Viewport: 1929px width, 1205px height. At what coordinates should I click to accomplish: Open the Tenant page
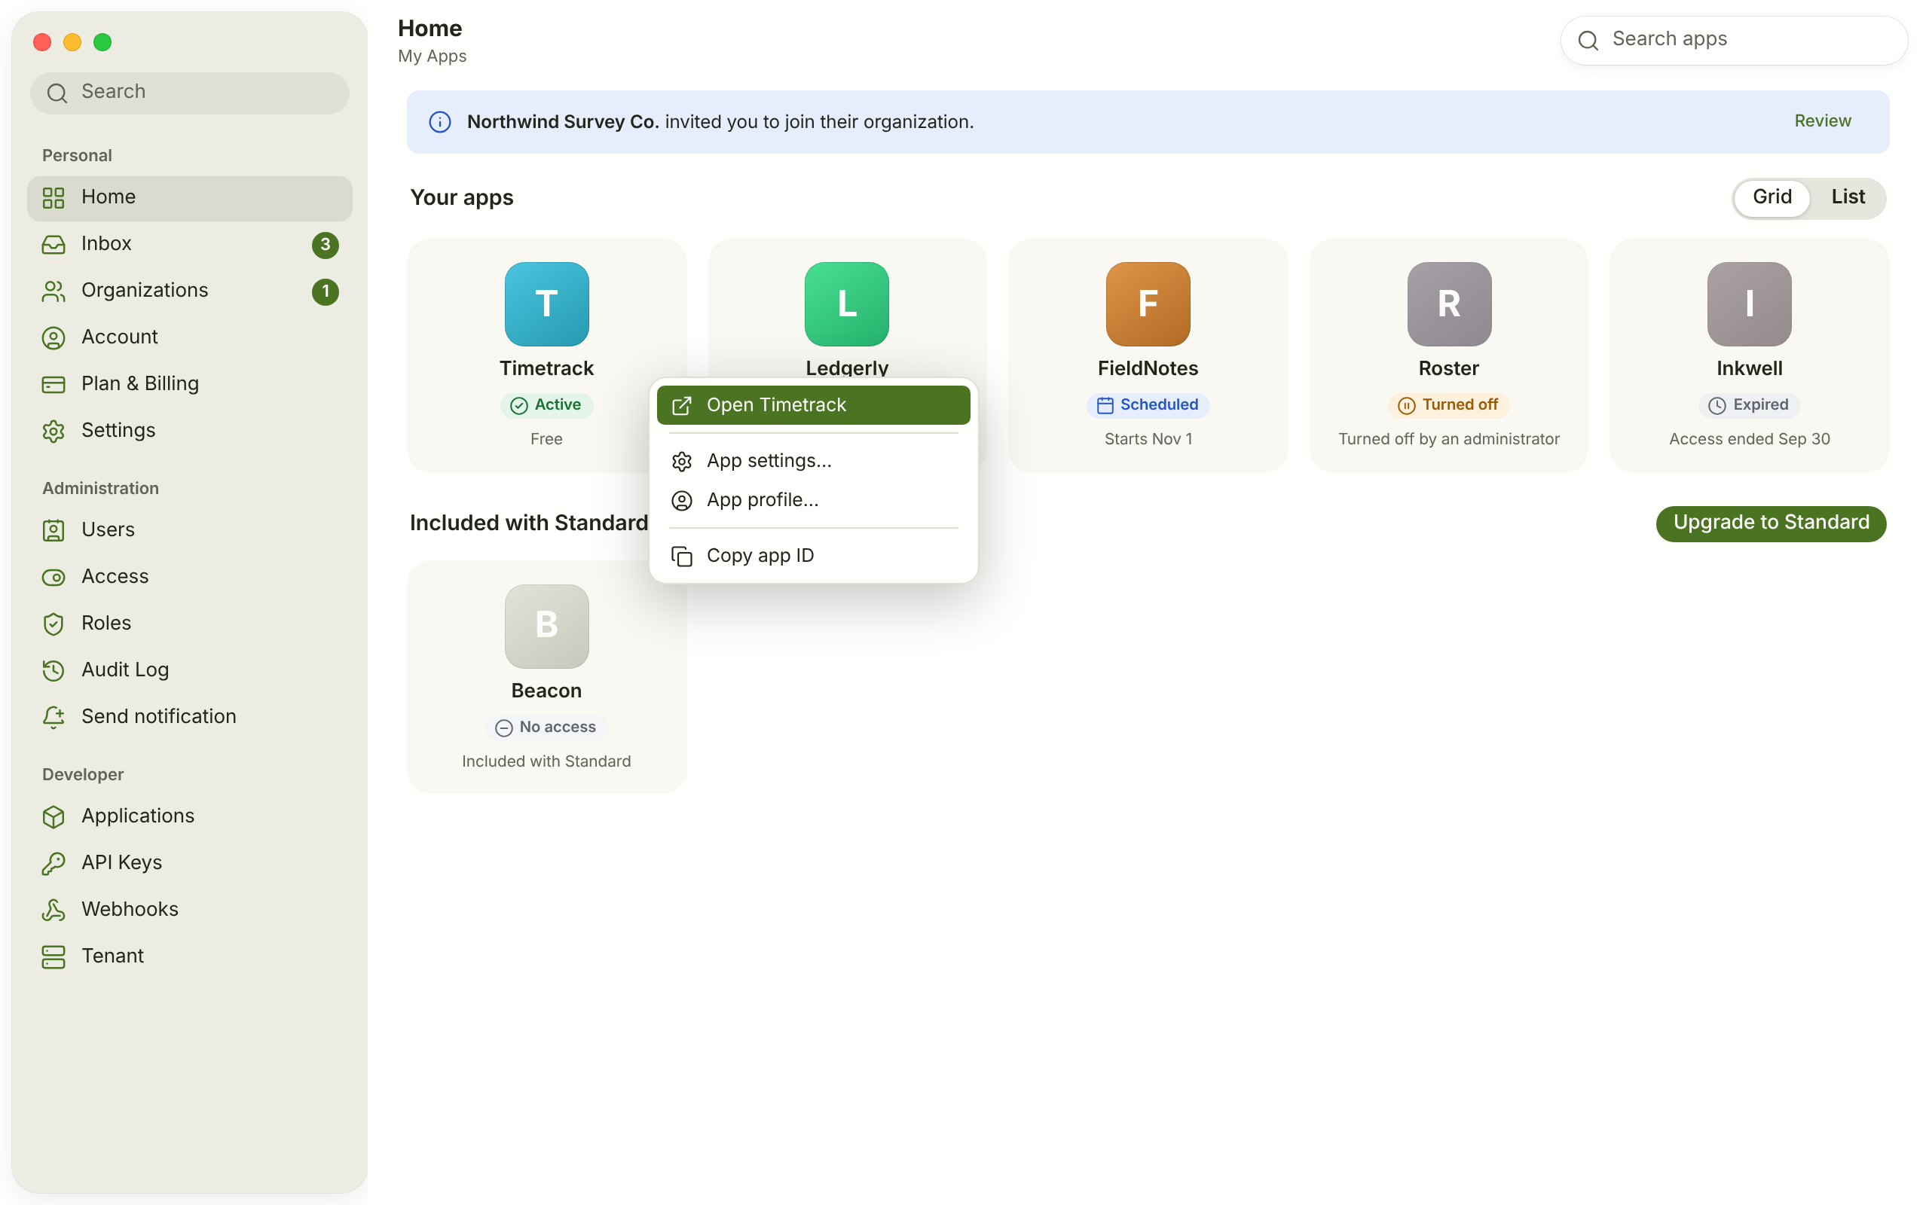tap(189, 956)
